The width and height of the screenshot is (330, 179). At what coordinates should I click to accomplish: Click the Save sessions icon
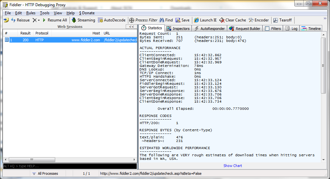click(183, 20)
